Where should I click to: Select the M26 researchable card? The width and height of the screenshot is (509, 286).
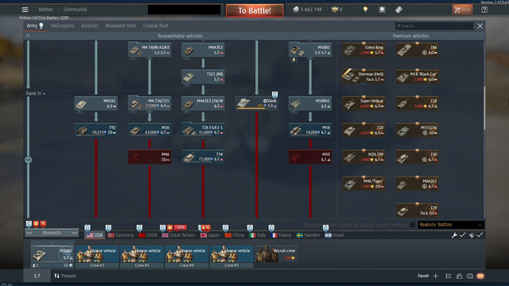tap(150, 130)
